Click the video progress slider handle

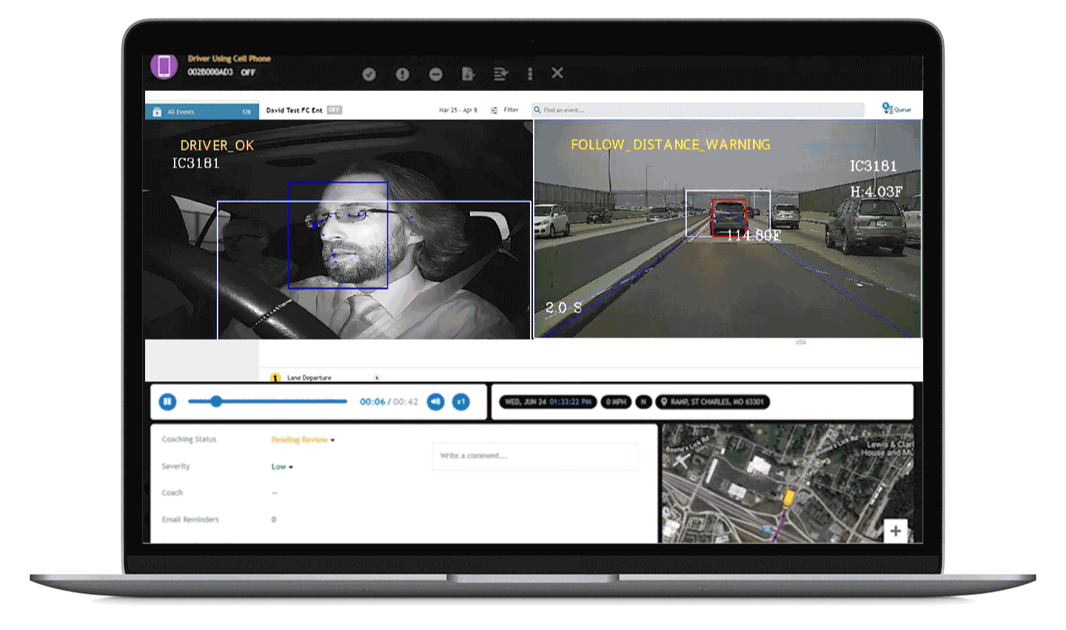click(216, 401)
